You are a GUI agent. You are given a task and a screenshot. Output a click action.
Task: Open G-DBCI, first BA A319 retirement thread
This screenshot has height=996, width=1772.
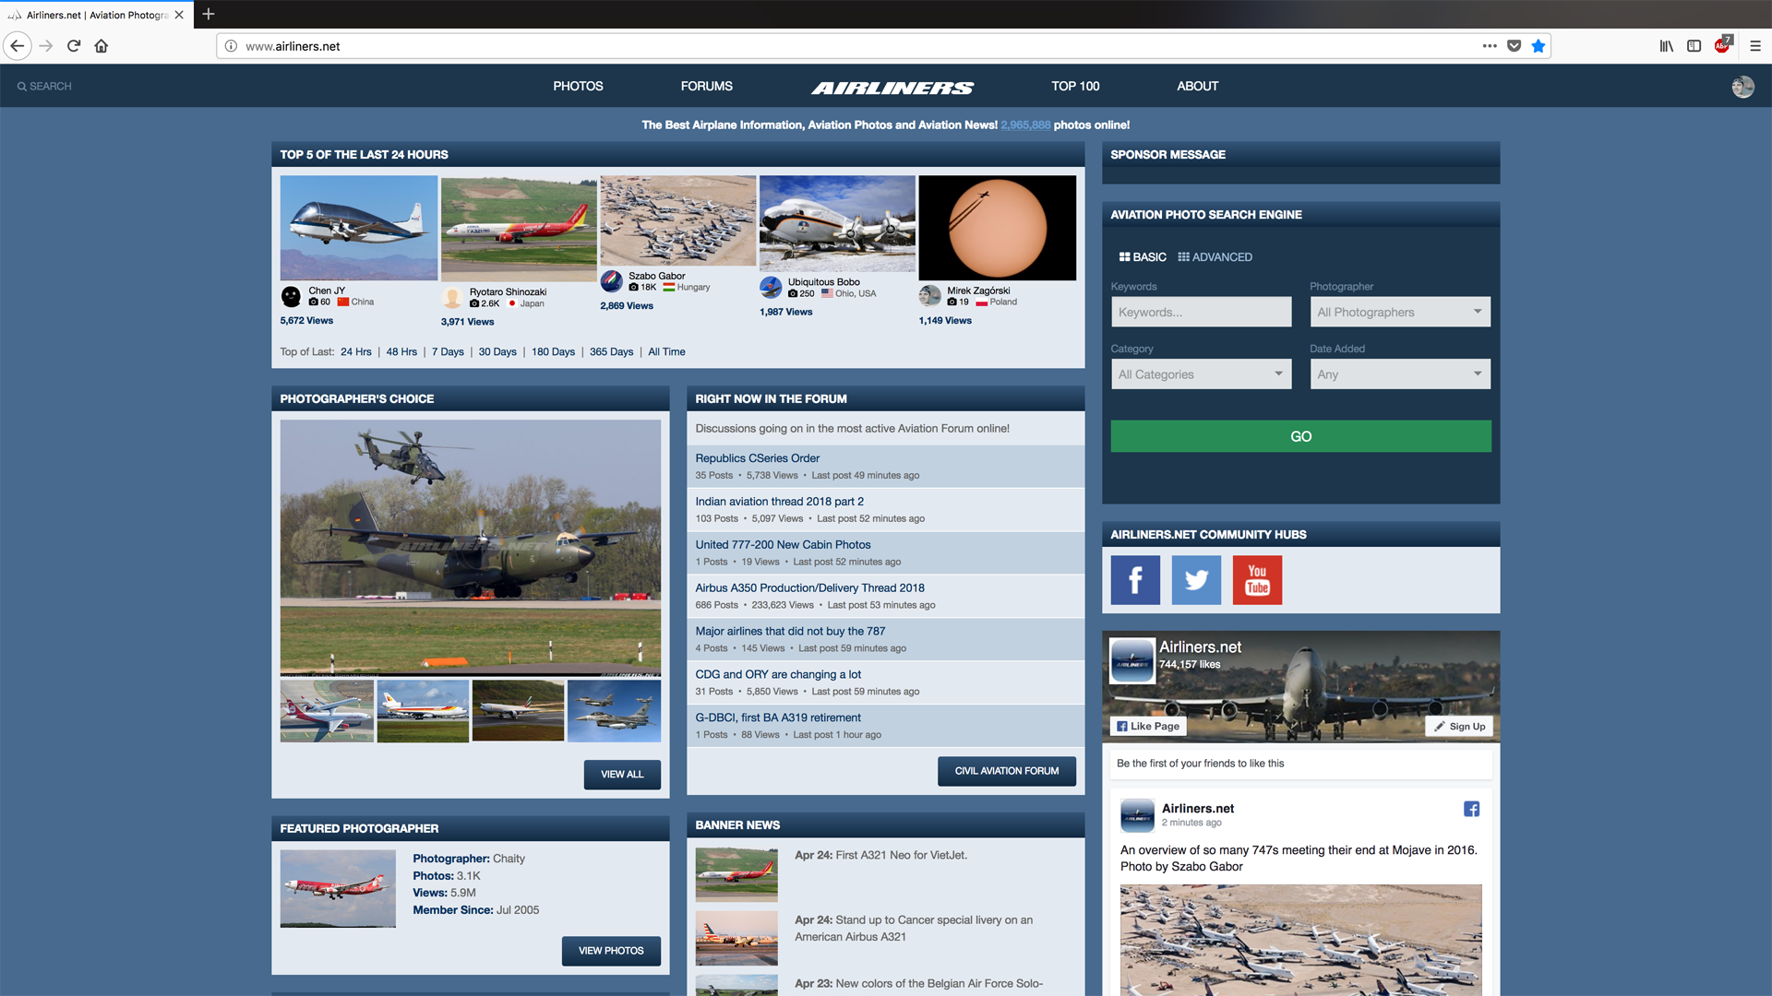pos(777,717)
